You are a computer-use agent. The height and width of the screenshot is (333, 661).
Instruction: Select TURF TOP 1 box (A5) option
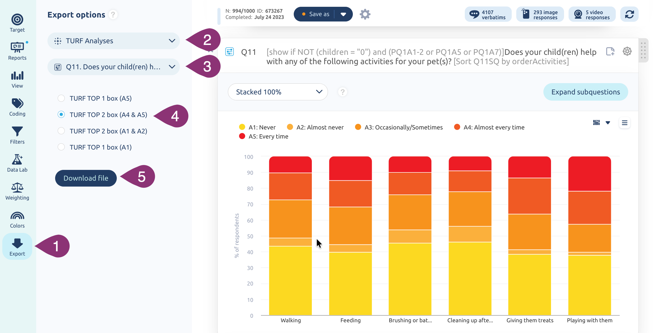[61, 98]
